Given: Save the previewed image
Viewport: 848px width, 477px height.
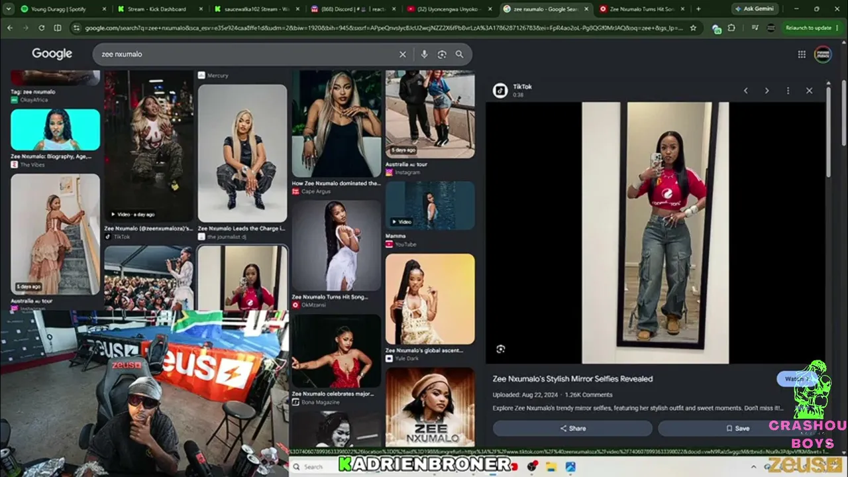Looking at the screenshot, I should click(737, 429).
